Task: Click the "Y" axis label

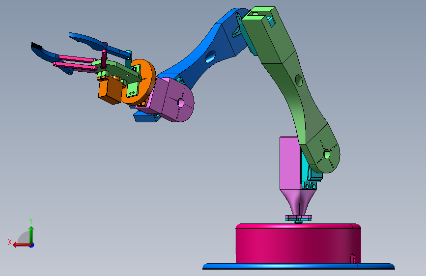Action: [x=31, y=221]
